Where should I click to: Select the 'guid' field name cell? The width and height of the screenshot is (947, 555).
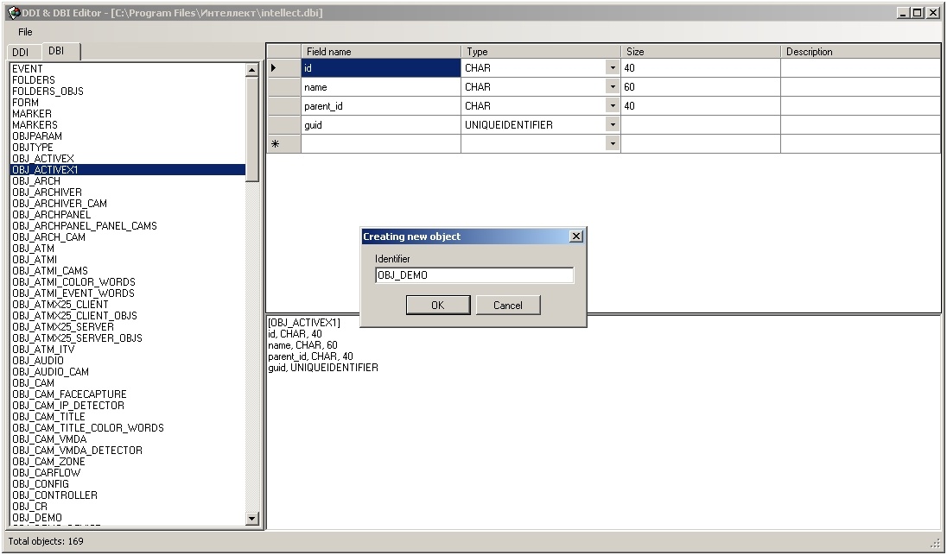[x=381, y=125]
